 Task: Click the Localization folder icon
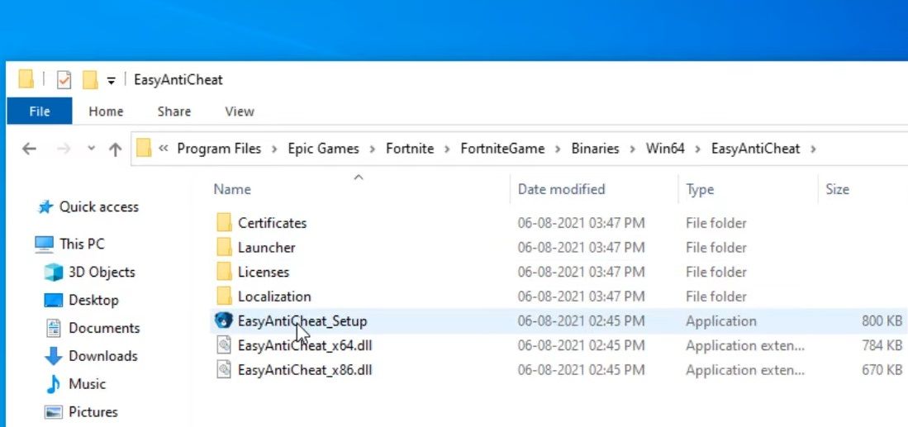coord(224,297)
